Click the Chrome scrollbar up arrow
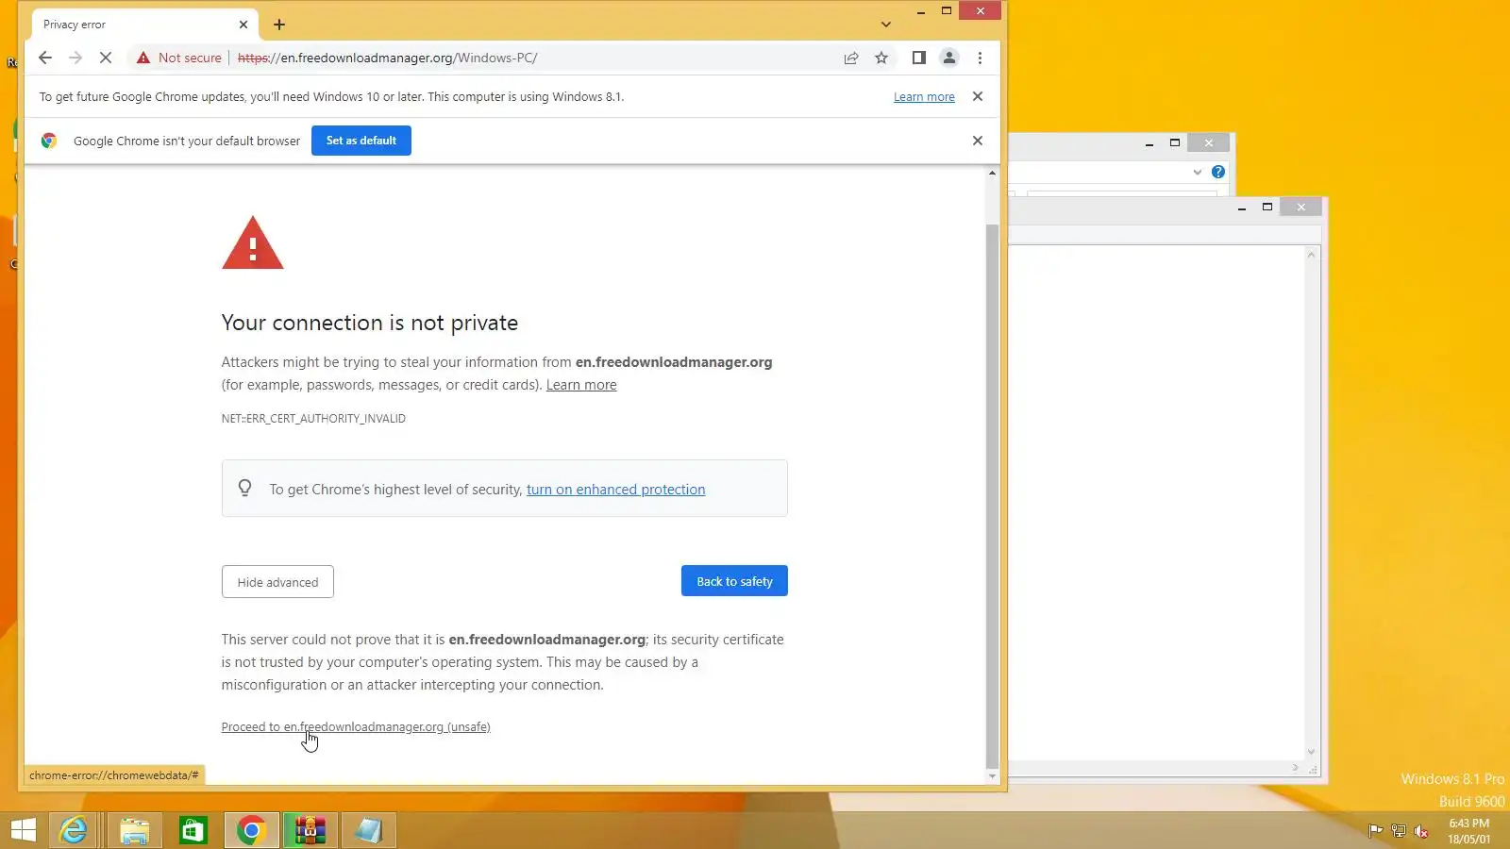1510x849 pixels. 992,173
